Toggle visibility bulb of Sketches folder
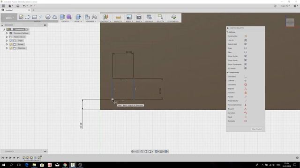 tap(11, 48)
